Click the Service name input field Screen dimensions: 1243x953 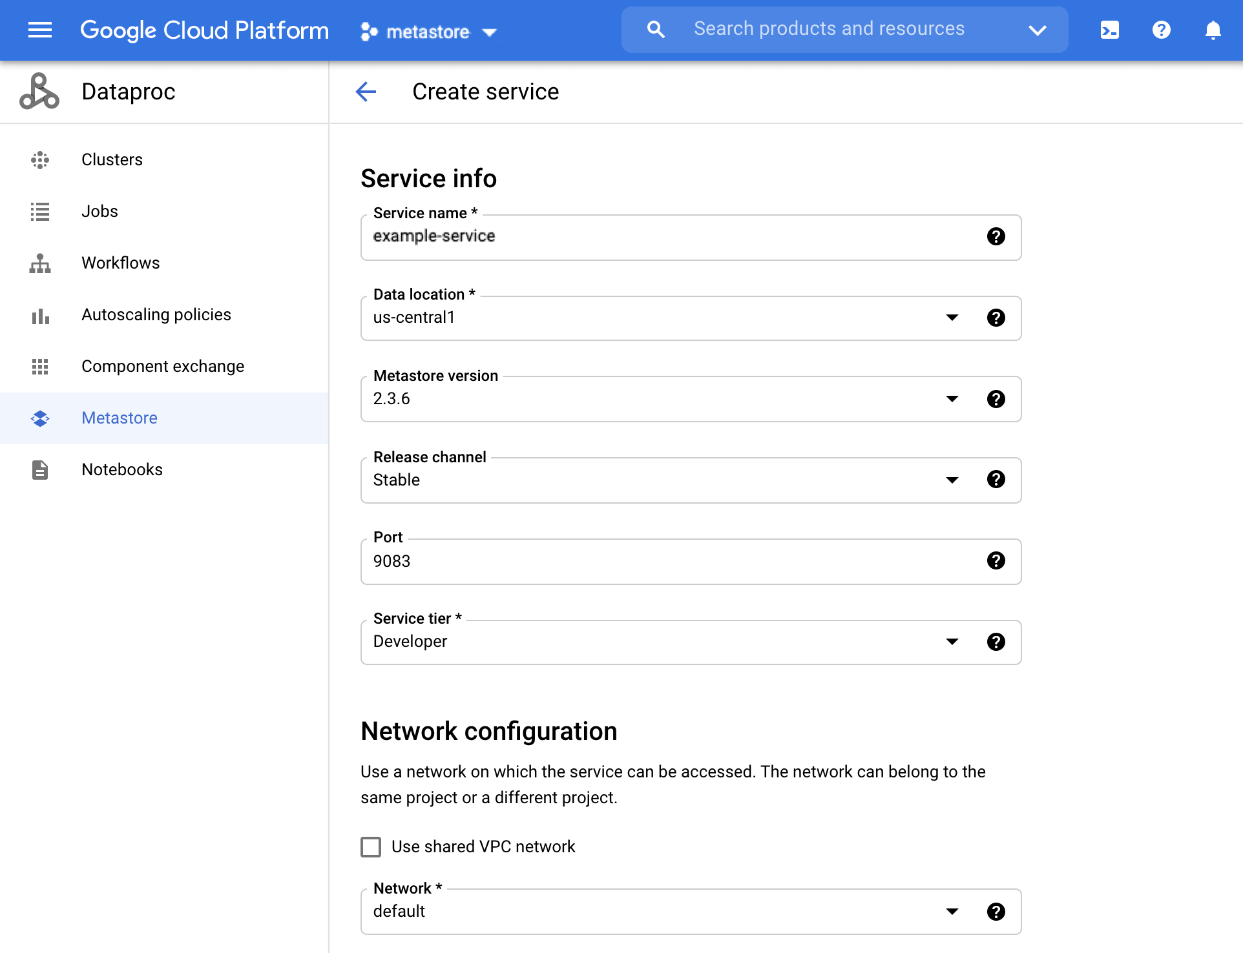pyautogui.click(x=691, y=237)
